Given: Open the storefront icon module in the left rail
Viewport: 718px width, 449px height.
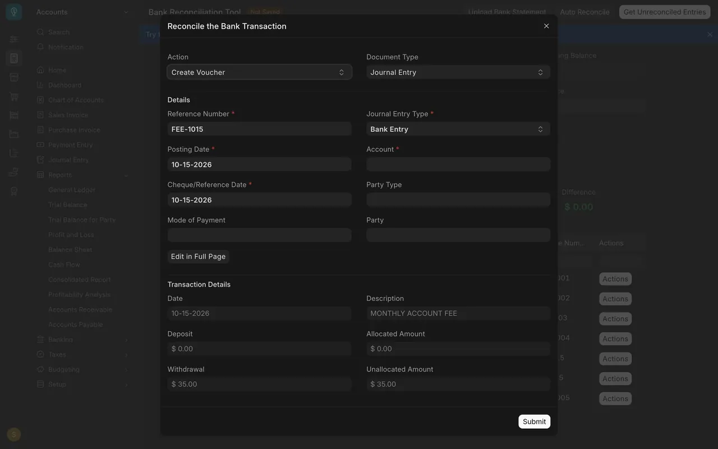Looking at the screenshot, I should tap(14, 77).
